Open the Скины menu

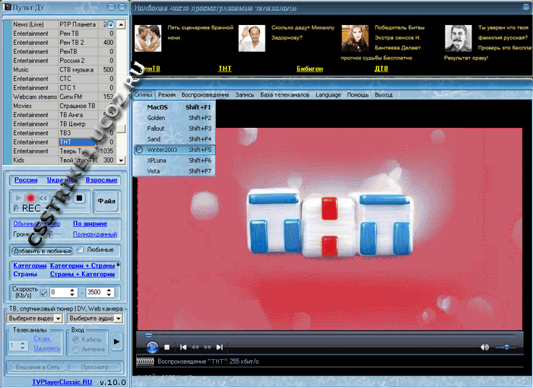(x=142, y=95)
